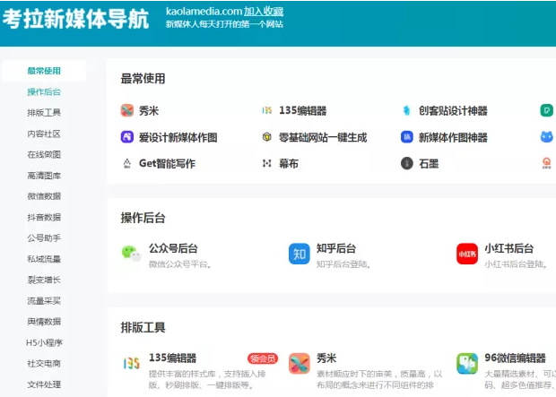The image size is (556, 397).
Task: Open 公号助手 sidebar category
Action: click(44, 237)
